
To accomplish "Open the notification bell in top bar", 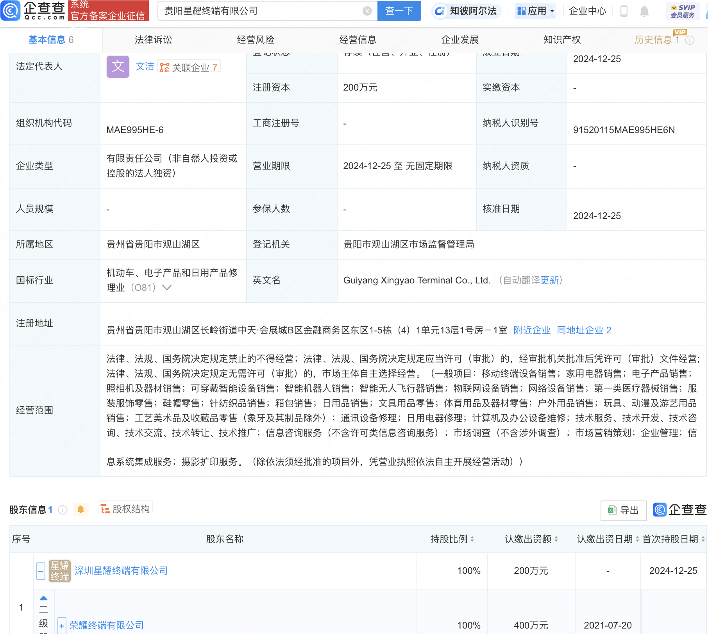I will (644, 11).
